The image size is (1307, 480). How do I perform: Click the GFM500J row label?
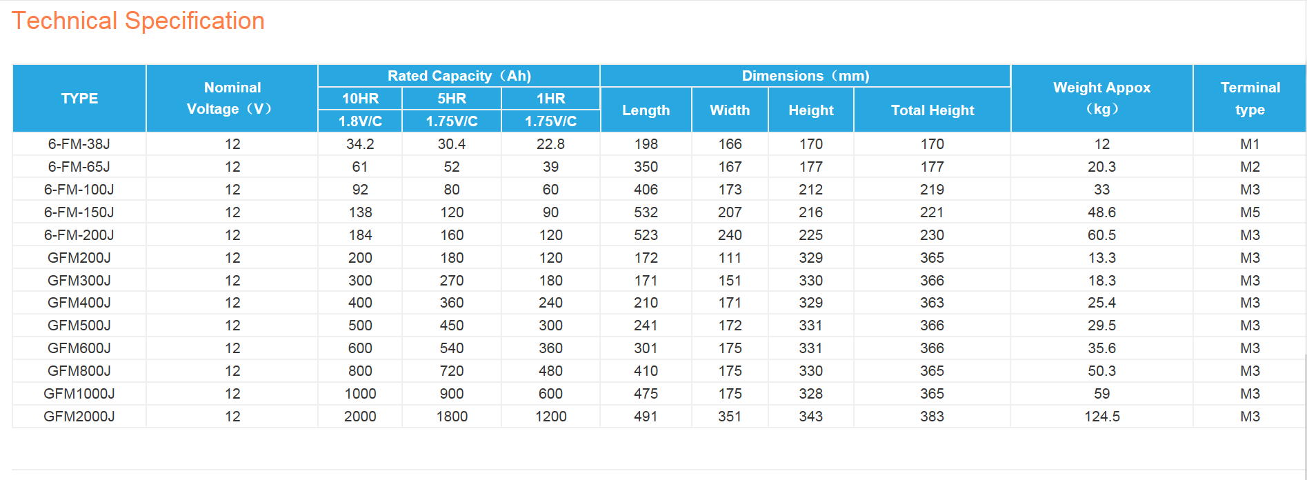pos(79,326)
